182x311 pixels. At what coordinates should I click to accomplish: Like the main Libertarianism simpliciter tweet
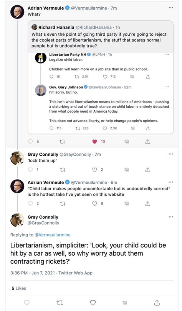pyautogui.click(x=93, y=303)
